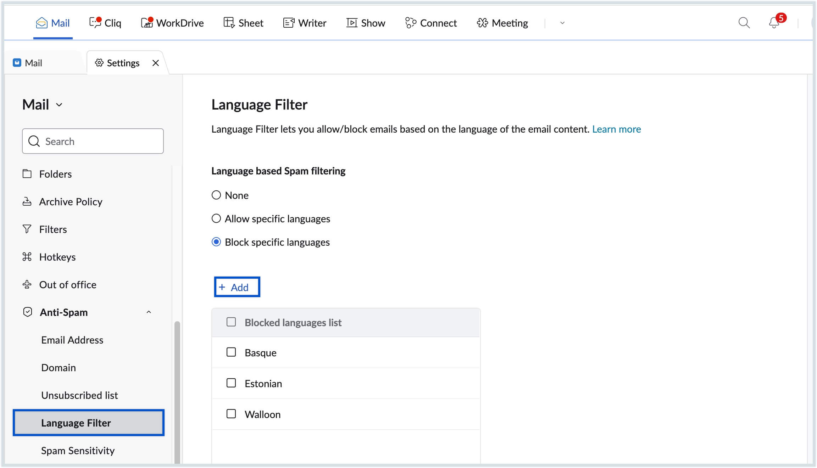Click the Add language button
The image size is (817, 468).
[237, 287]
